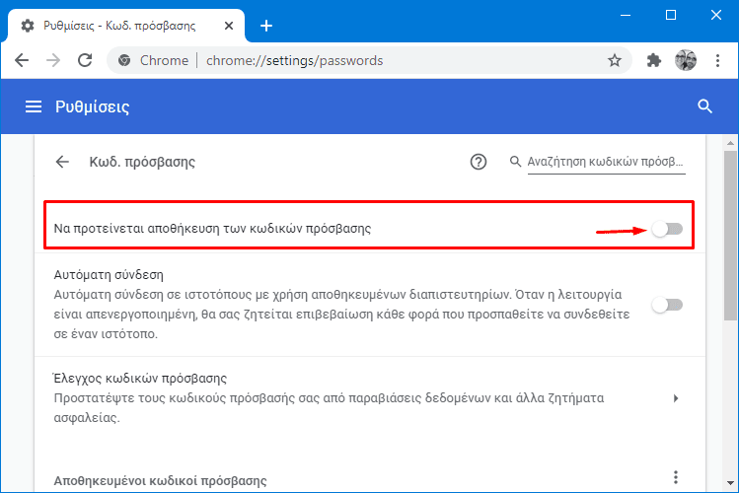739x493 pixels.
Task: Open a new browser tab
Action: point(266,26)
